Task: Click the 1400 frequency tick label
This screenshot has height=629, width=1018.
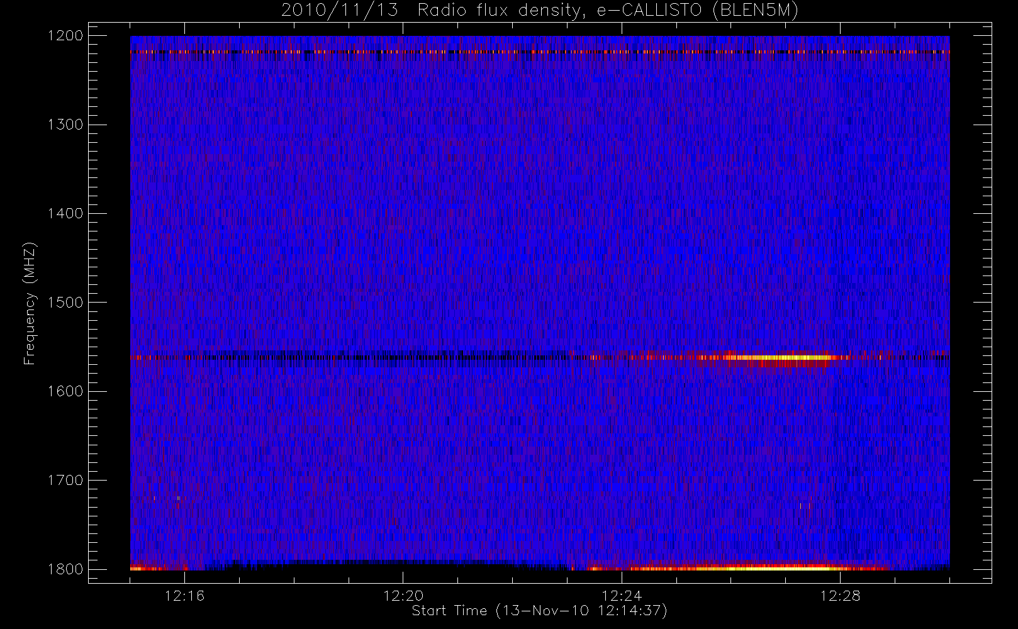Action: point(65,214)
